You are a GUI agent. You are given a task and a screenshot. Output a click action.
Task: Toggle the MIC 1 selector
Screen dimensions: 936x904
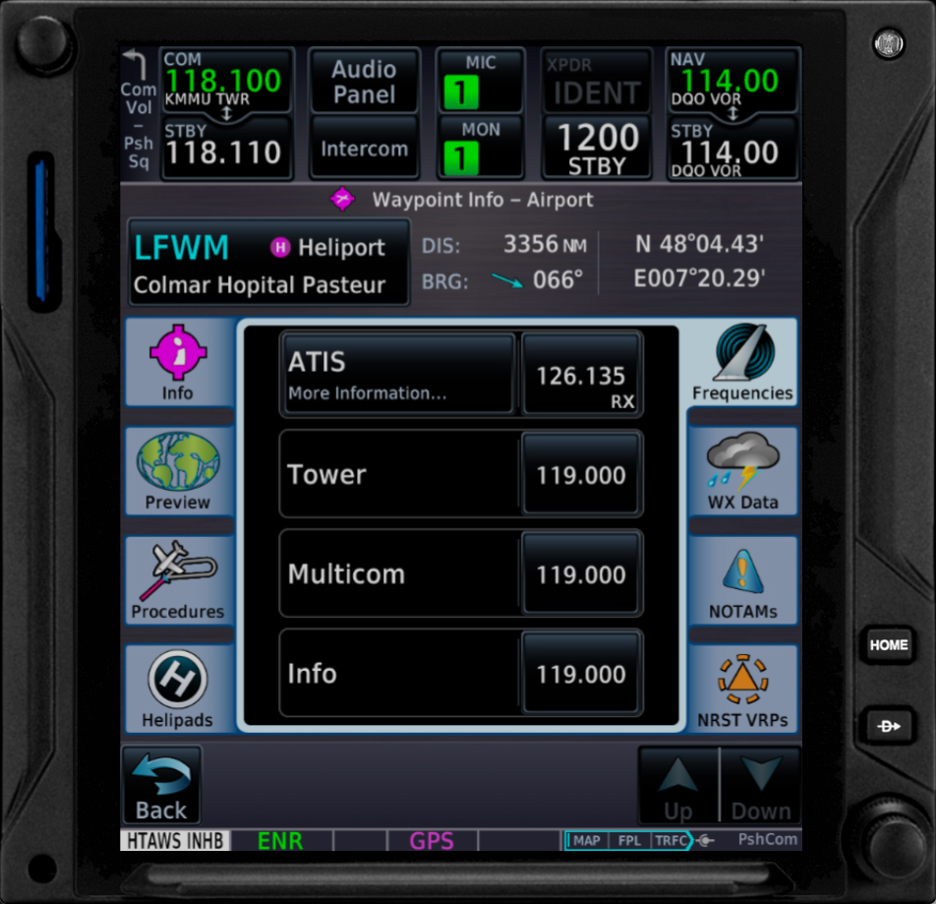click(x=480, y=81)
